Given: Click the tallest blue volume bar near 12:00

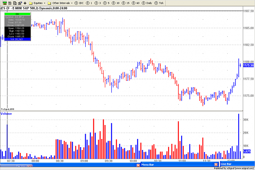Looking at the screenshot, I should (239, 136).
